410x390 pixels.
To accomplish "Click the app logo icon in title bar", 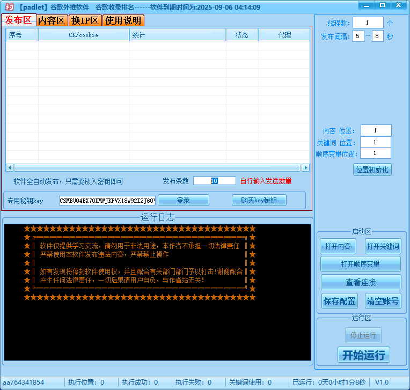I will 9,7.
